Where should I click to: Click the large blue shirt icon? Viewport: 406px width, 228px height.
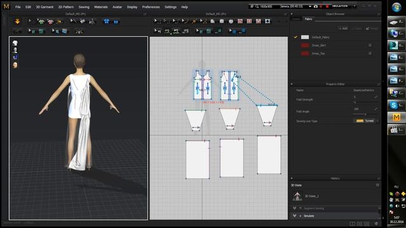[107, 22]
